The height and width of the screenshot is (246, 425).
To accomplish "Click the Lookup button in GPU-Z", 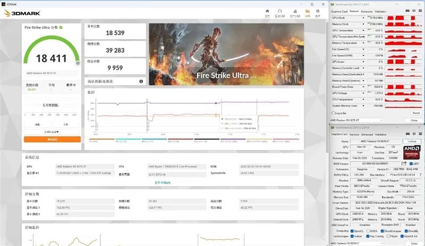I will point(412,141).
